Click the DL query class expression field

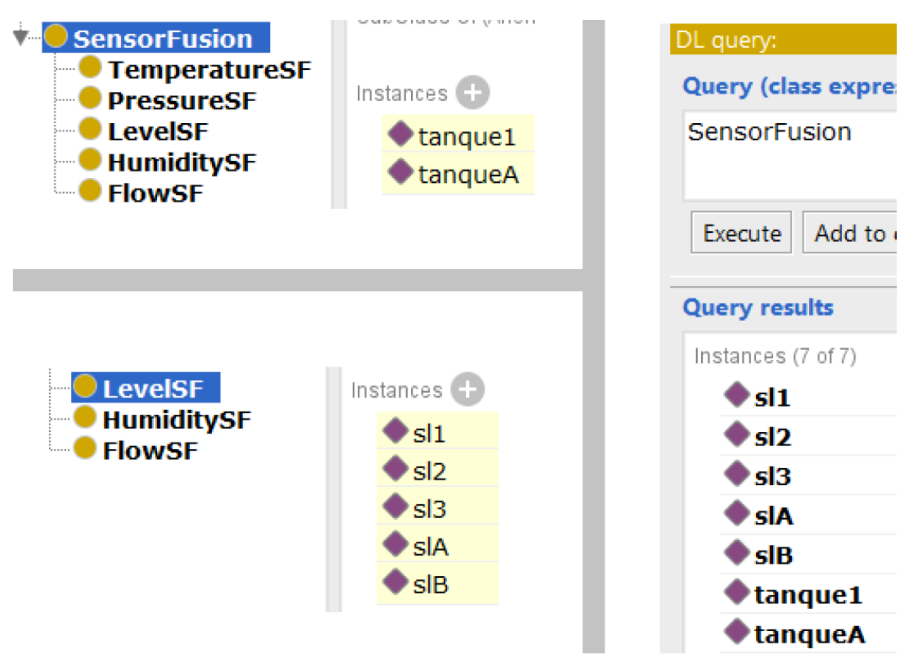tap(789, 155)
